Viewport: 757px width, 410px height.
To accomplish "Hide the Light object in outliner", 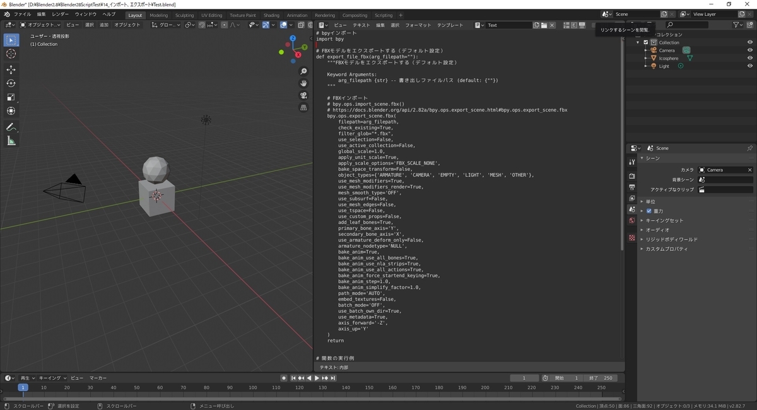I will 750,66.
